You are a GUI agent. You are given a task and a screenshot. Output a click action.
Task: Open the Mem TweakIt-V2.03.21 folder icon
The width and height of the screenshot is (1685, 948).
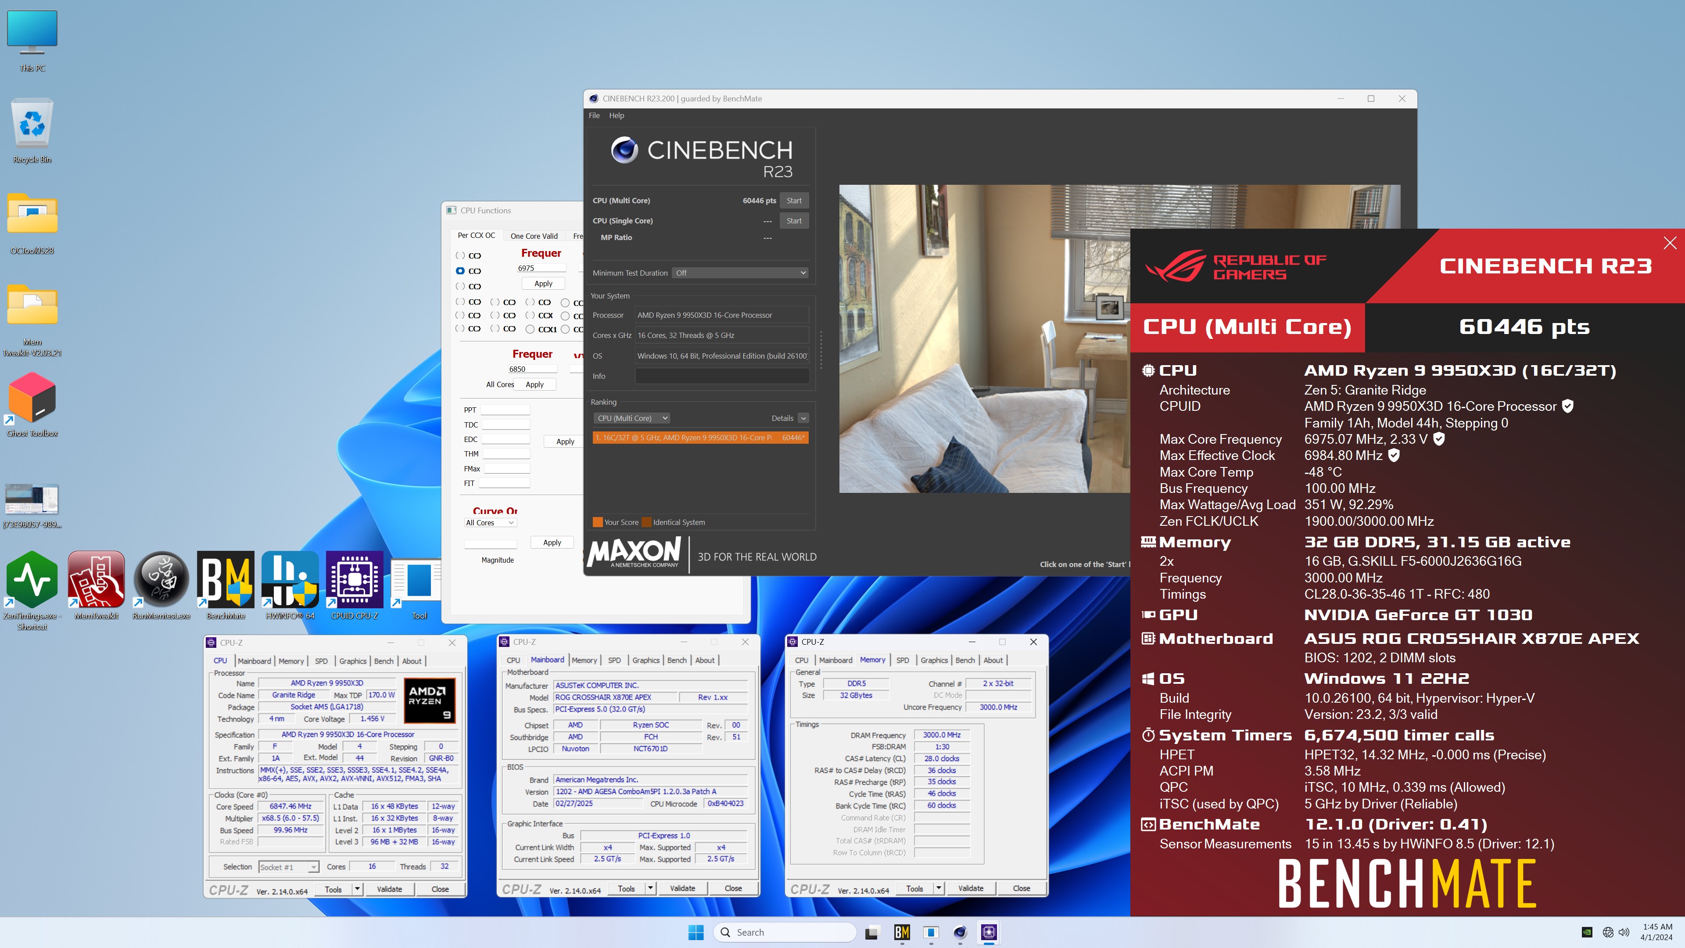pyautogui.click(x=32, y=320)
